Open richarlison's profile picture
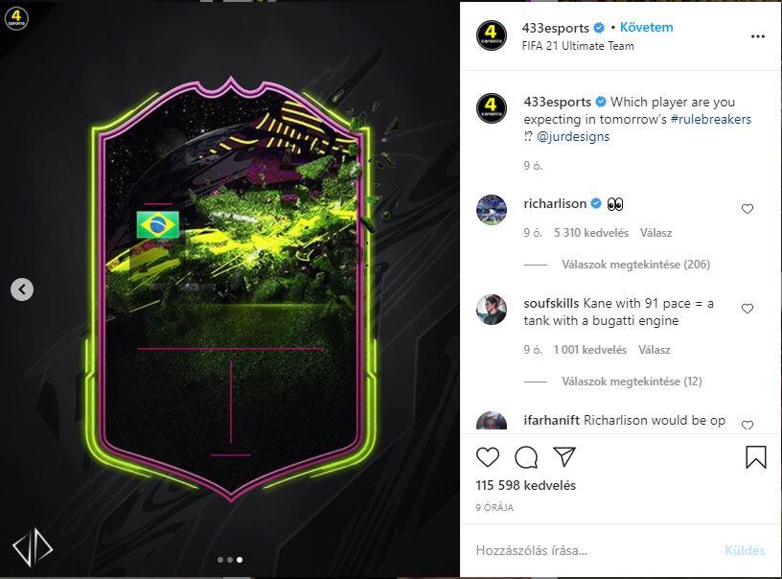 click(492, 210)
